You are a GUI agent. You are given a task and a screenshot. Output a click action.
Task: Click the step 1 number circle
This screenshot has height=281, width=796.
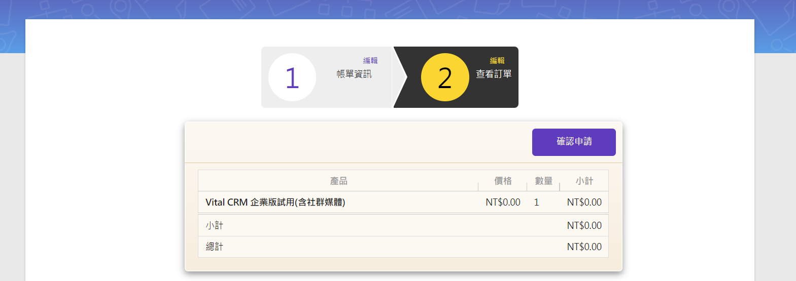[x=292, y=77]
